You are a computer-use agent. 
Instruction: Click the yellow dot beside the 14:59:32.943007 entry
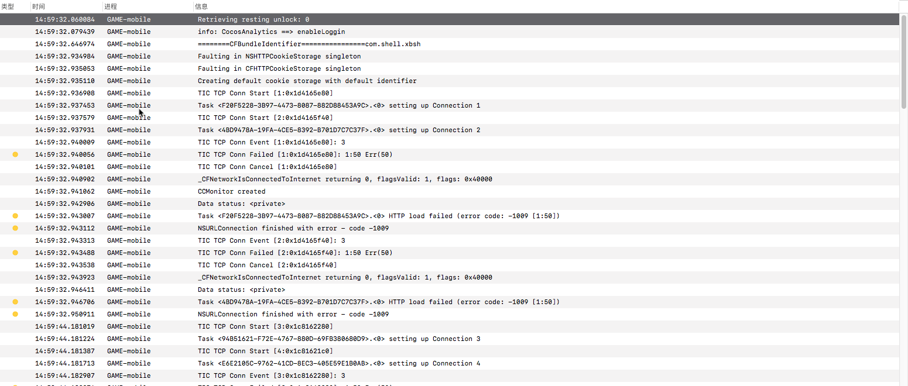pos(15,216)
